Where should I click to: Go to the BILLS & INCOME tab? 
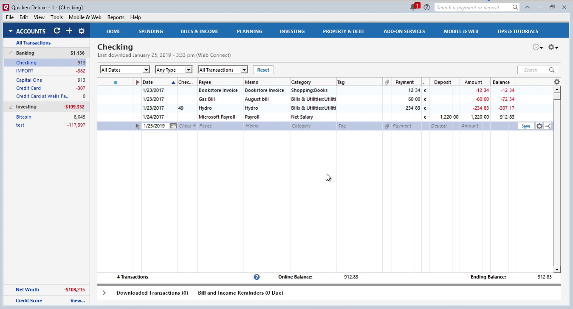(200, 31)
